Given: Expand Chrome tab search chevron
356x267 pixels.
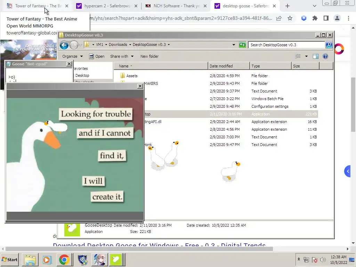Looking at the screenshot, I should 314,6.
